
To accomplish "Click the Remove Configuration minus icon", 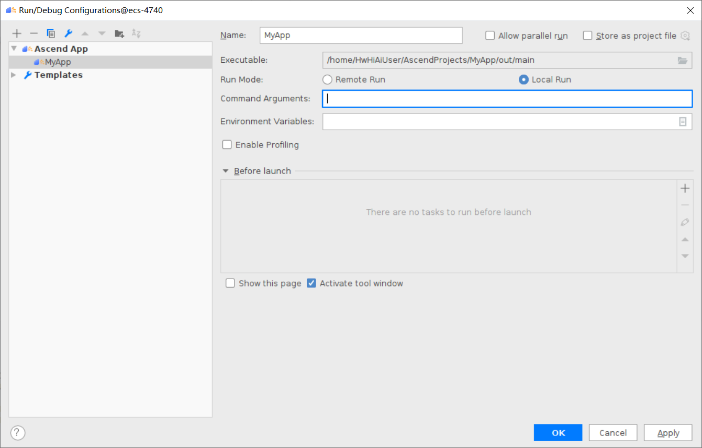I will (x=34, y=33).
